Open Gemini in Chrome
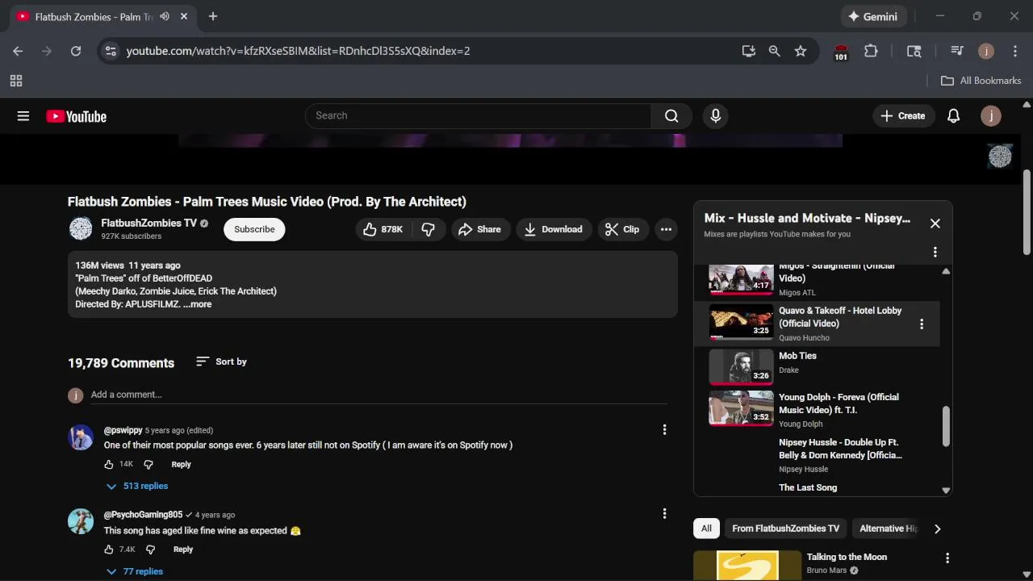Image resolution: width=1033 pixels, height=581 pixels. point(872,16)
